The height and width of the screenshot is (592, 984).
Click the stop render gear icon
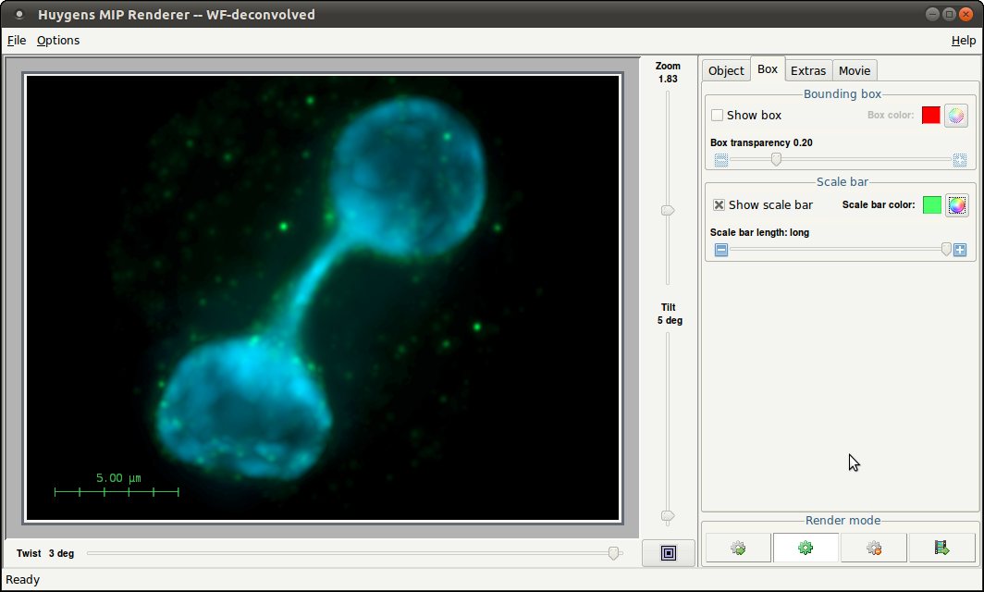point(873,548)
